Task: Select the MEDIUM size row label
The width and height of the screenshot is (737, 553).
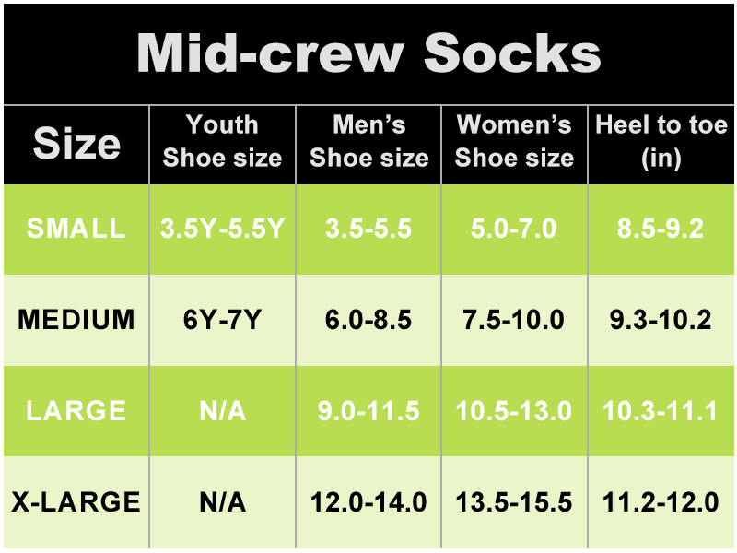Action: tap(76, 320)
